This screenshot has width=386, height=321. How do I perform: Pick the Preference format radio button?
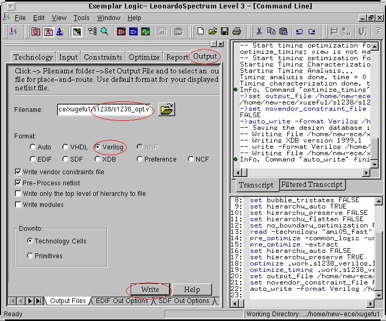click(140, 159)
